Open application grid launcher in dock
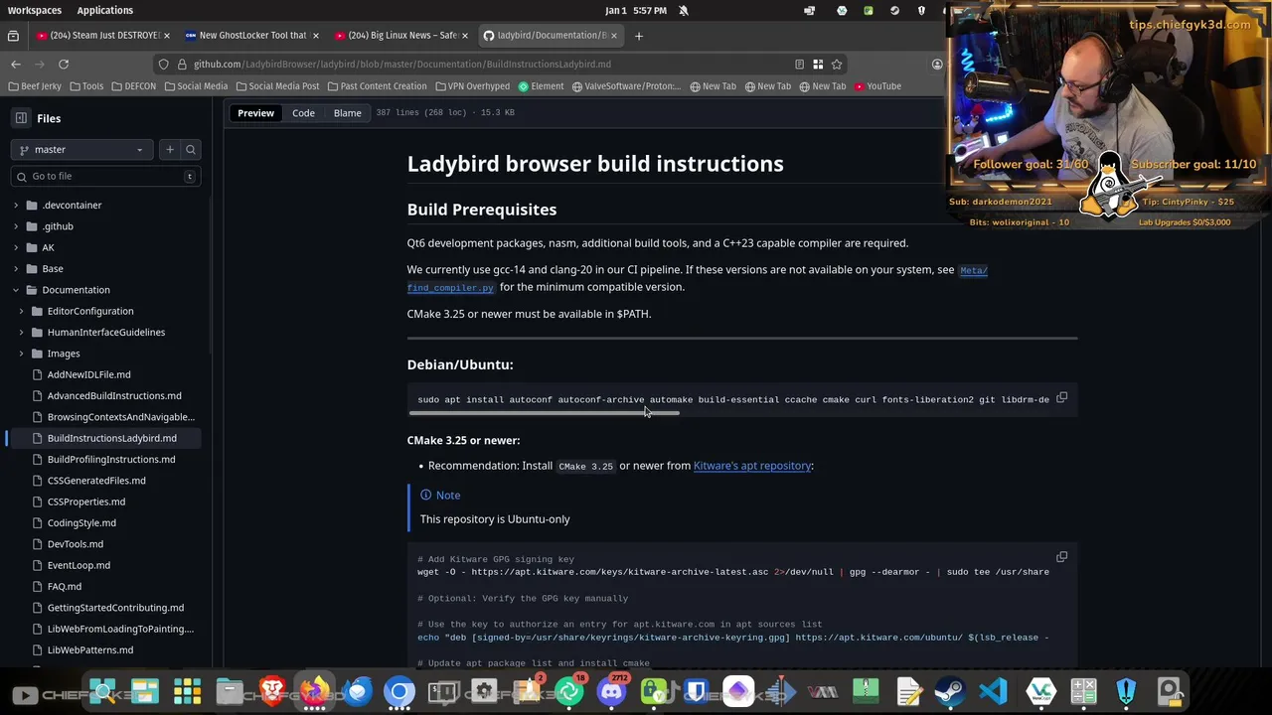1272x715 pixels. [x=187, y=691]
